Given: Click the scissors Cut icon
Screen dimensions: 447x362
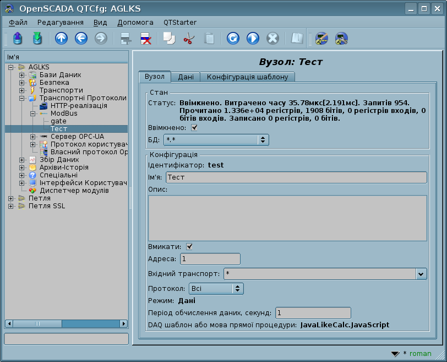Looking at the screenshot, I should (189, 39).
